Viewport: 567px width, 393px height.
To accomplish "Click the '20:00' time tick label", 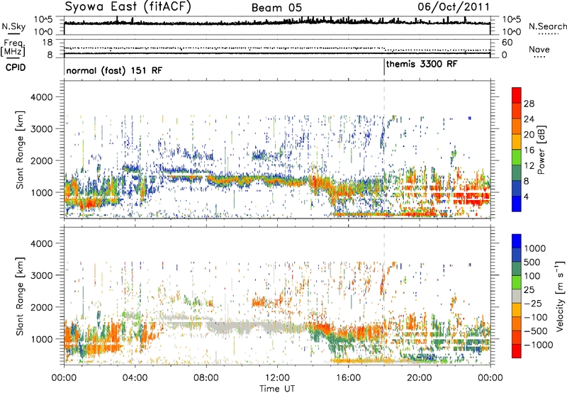I will (419, 378).
